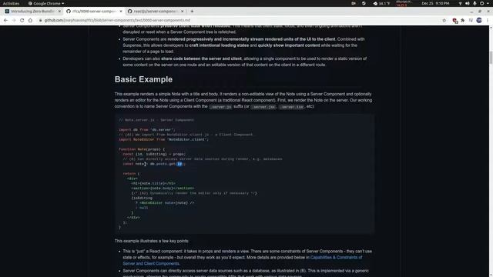Click the Basic Example heading
The width and height of the screenshot is (493, 277).
pyautogui.click(x=143, y=79)
